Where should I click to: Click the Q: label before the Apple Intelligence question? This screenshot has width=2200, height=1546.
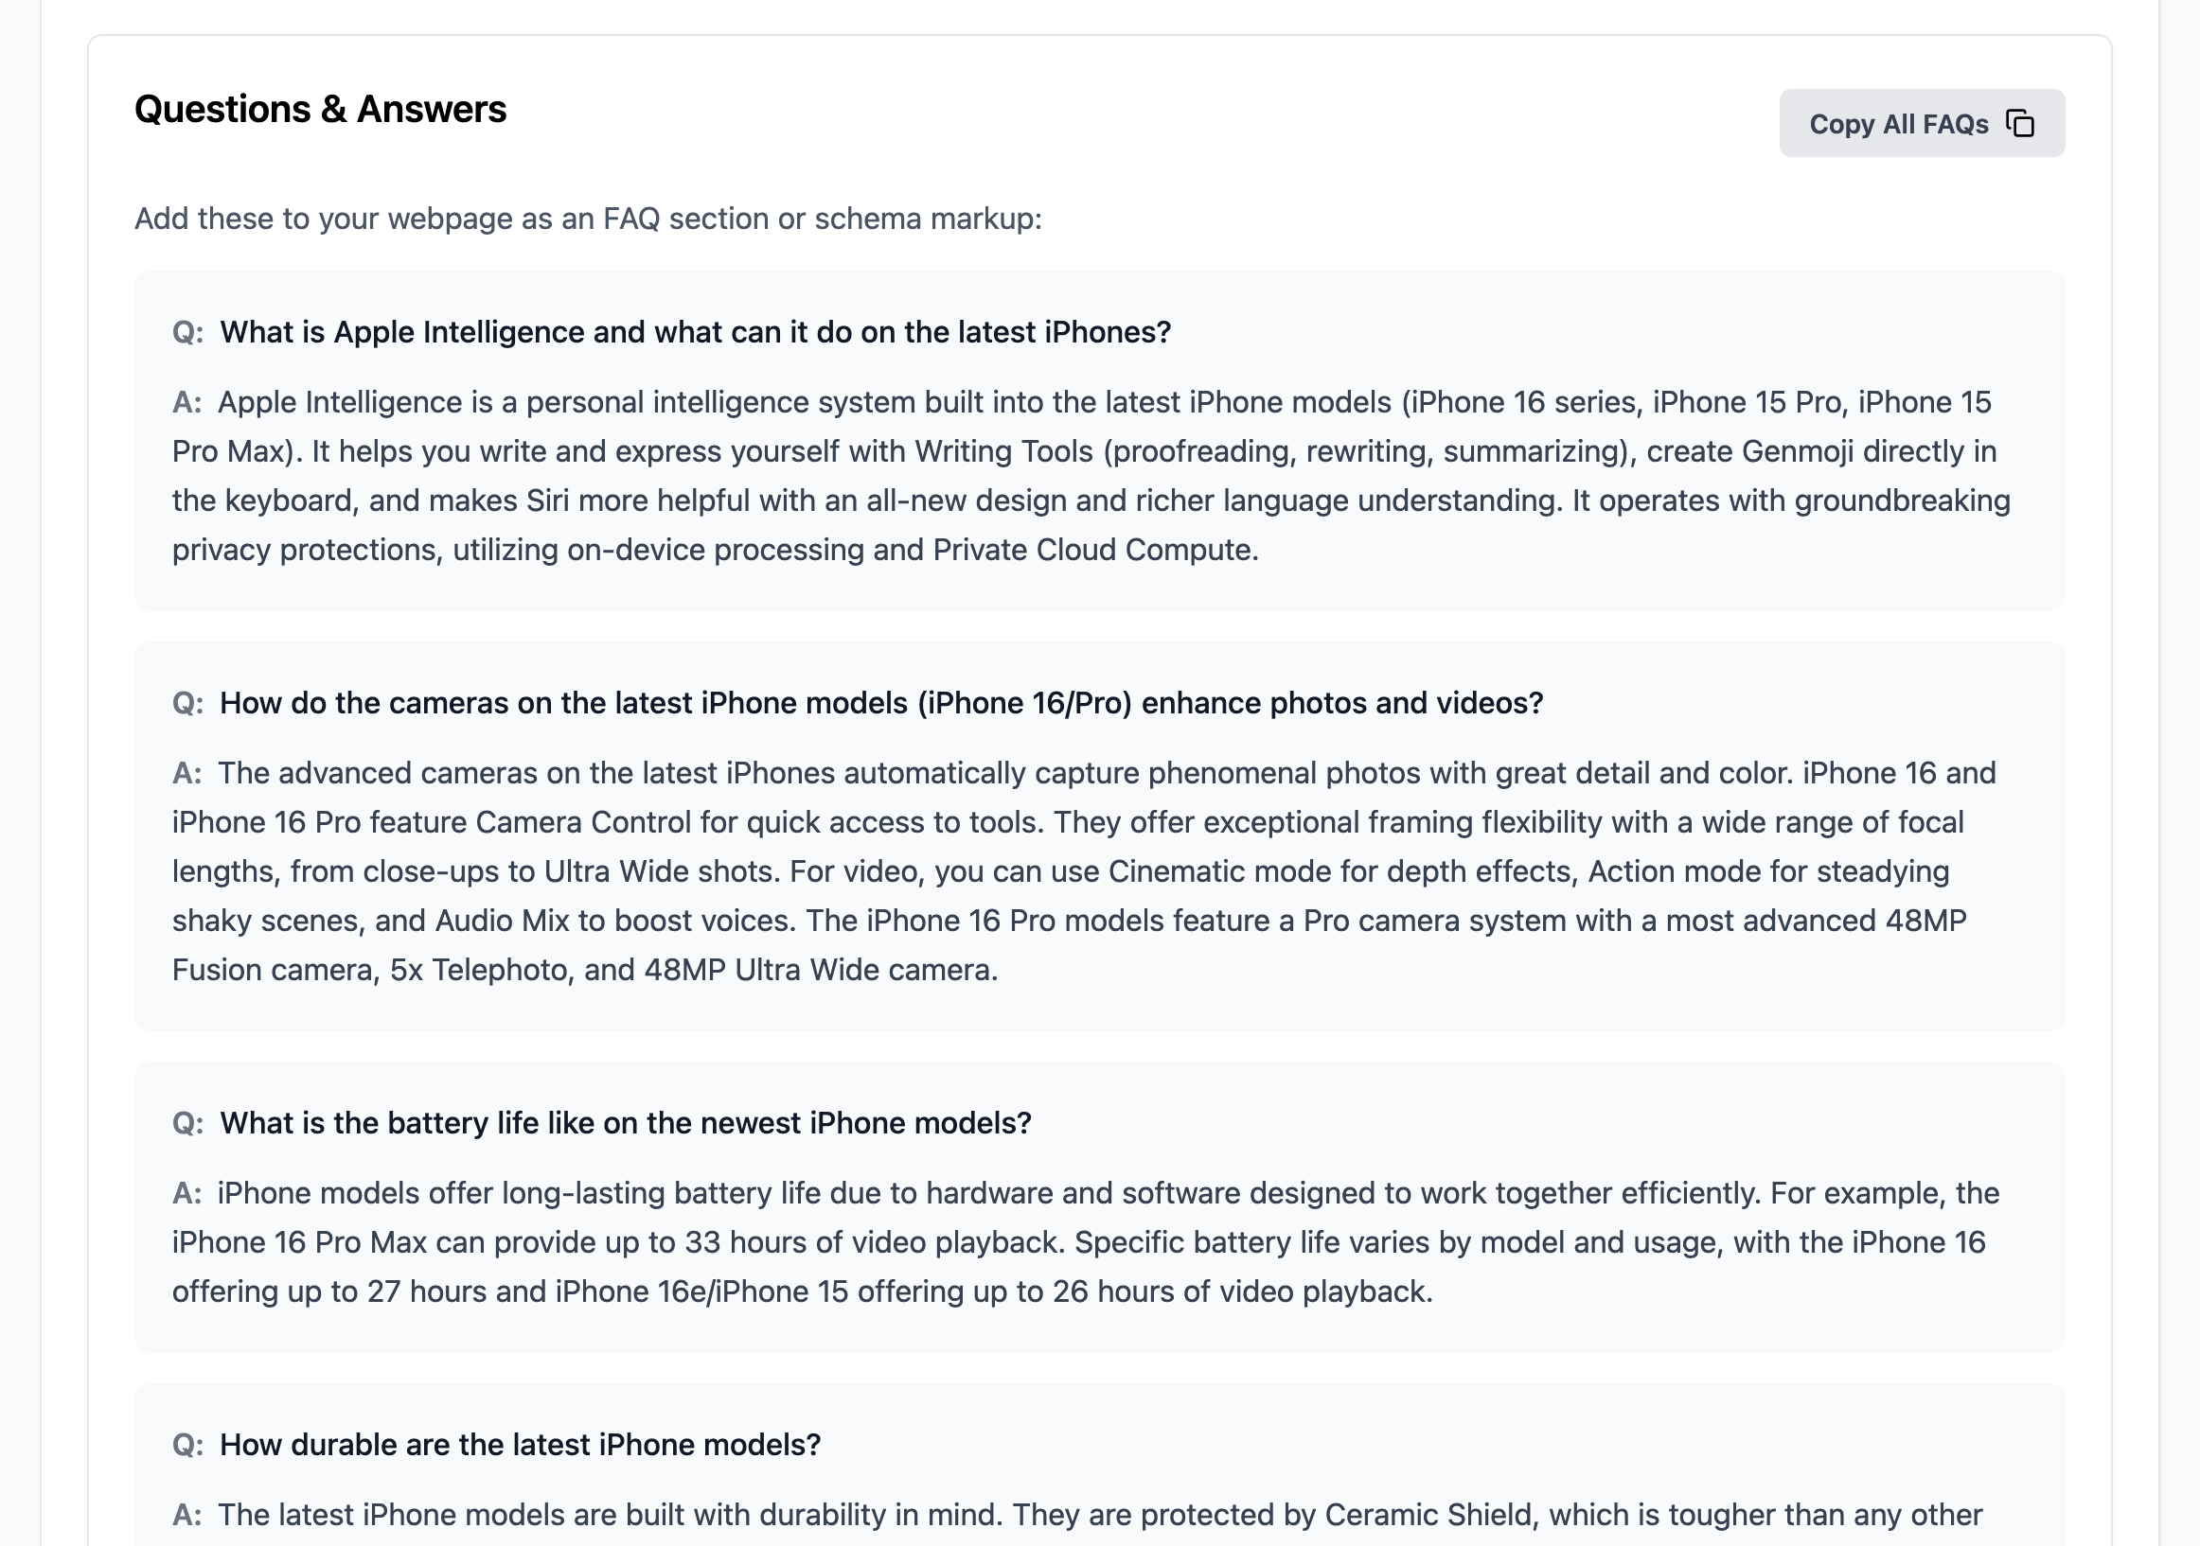pos(187,332)
